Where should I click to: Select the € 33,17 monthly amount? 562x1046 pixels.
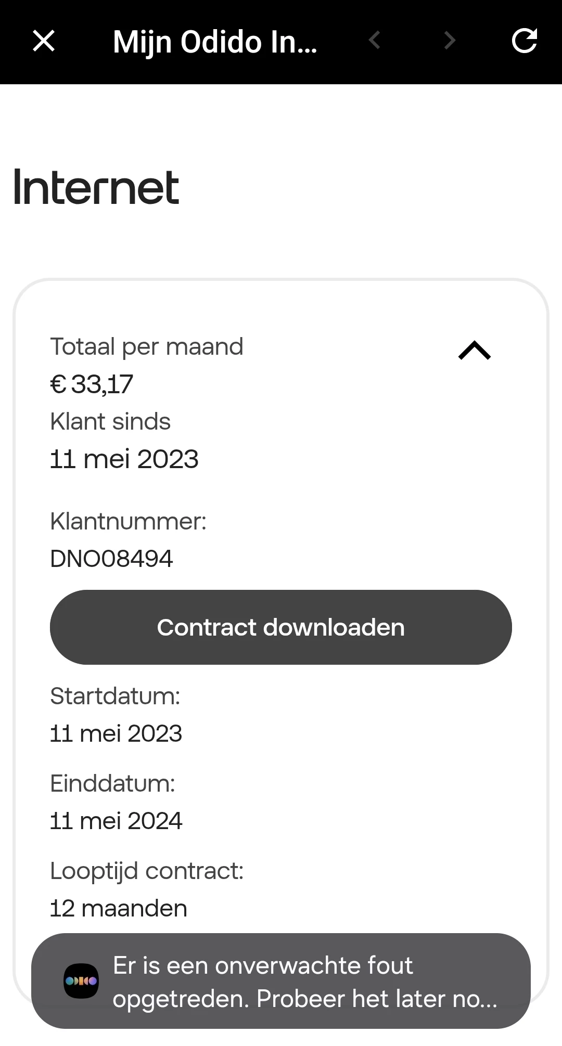92,384
